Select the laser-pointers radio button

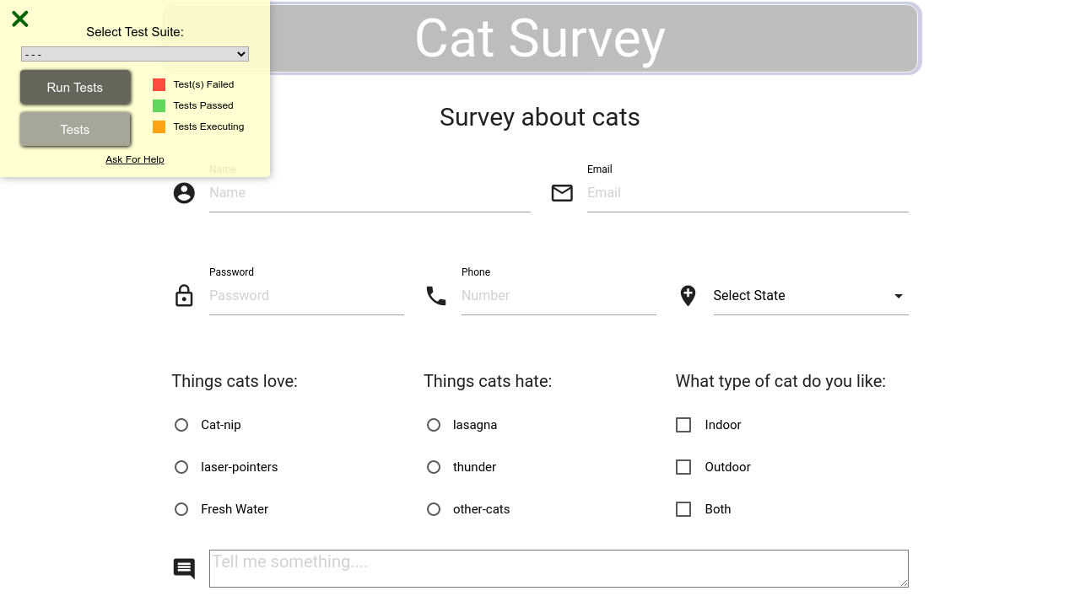(181, 467)
